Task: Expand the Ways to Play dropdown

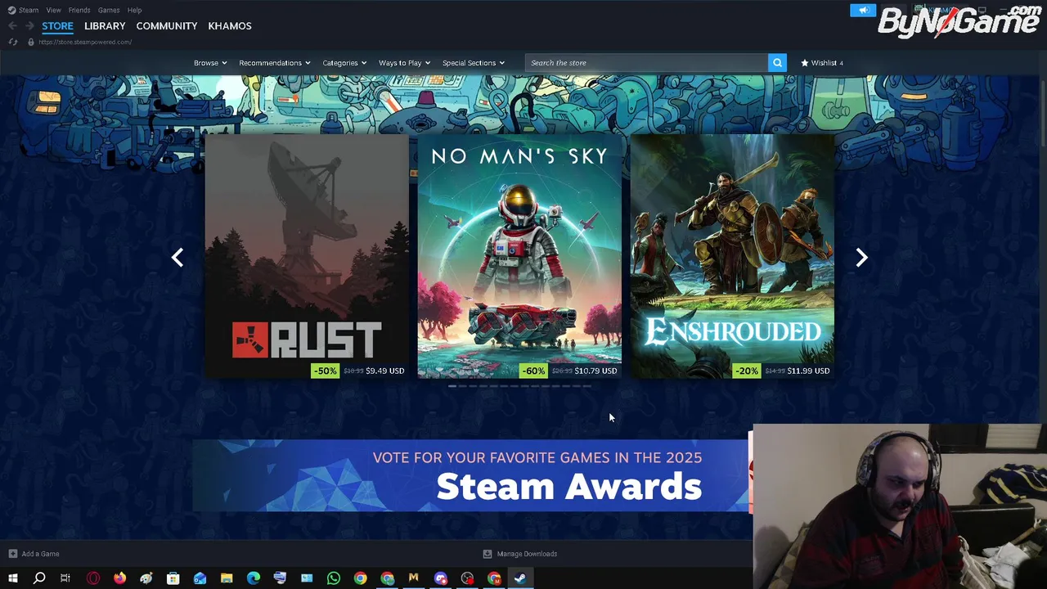Action: click(404, 63)
